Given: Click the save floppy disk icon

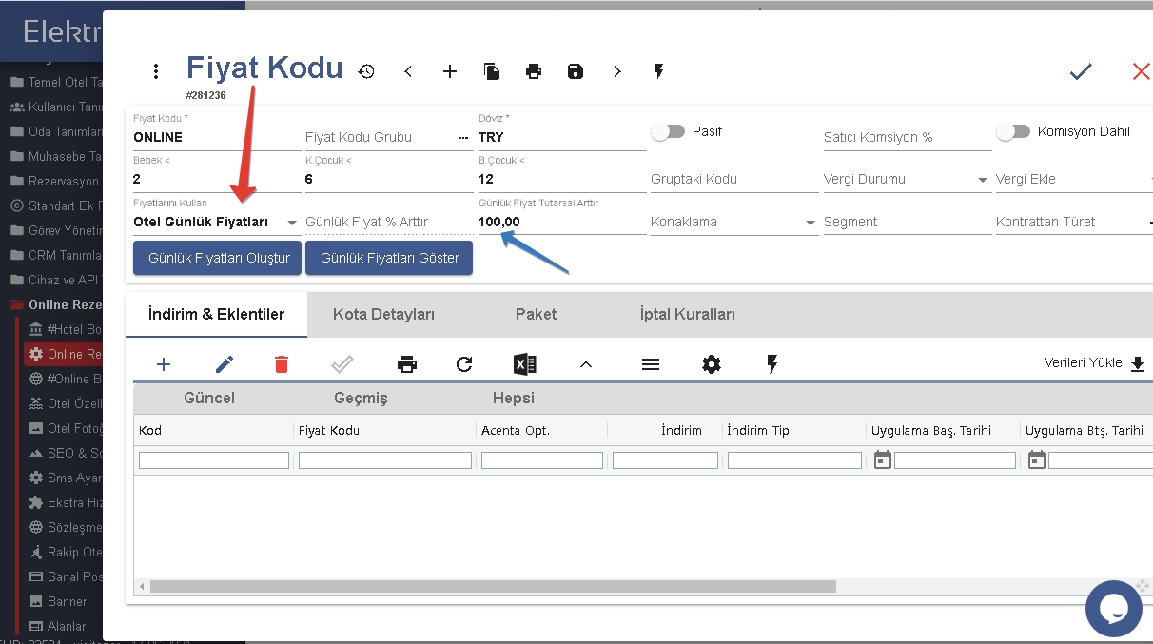Looking at the screenshot, I should pos(576,71).
